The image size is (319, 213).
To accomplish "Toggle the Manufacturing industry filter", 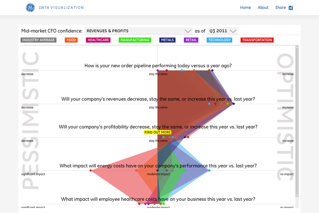I will click(135, 40).
